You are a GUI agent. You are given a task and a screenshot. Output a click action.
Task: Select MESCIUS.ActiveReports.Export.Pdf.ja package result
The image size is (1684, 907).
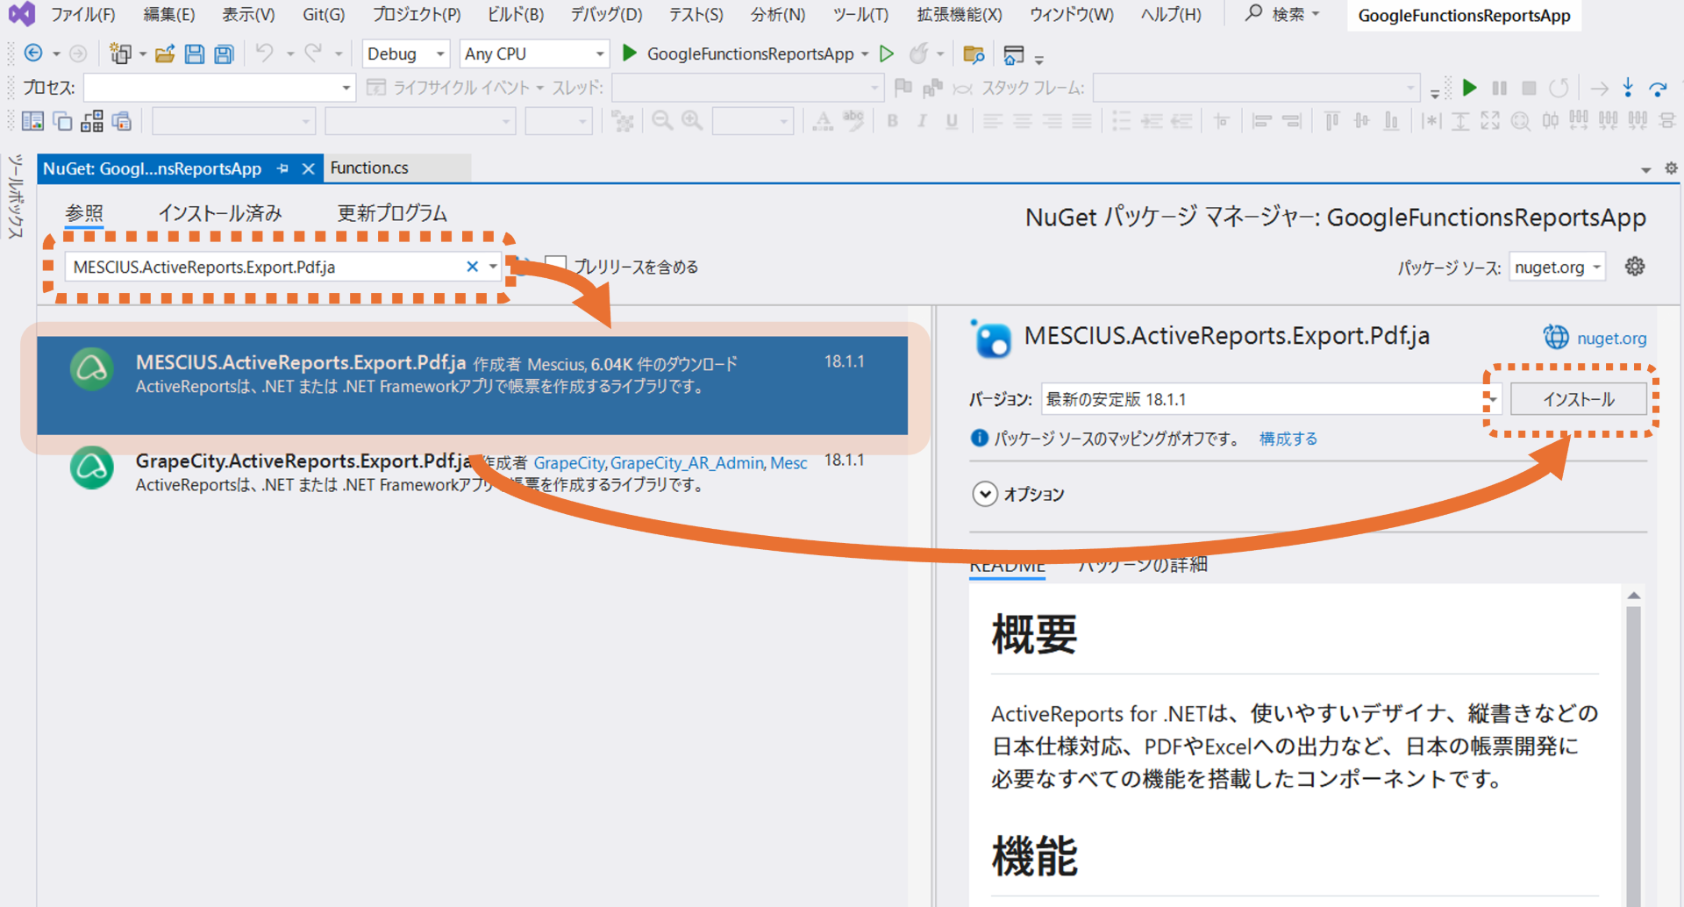(473, 384)
